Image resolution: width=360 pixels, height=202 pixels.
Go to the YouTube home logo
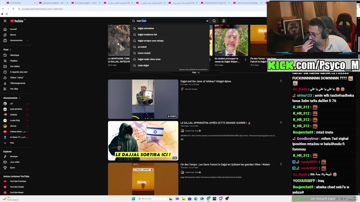tap(17, 21)
